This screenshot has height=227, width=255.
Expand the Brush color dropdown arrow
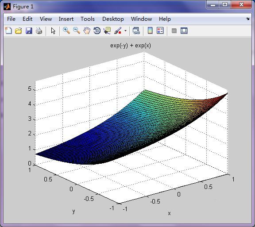click(125, 31)
